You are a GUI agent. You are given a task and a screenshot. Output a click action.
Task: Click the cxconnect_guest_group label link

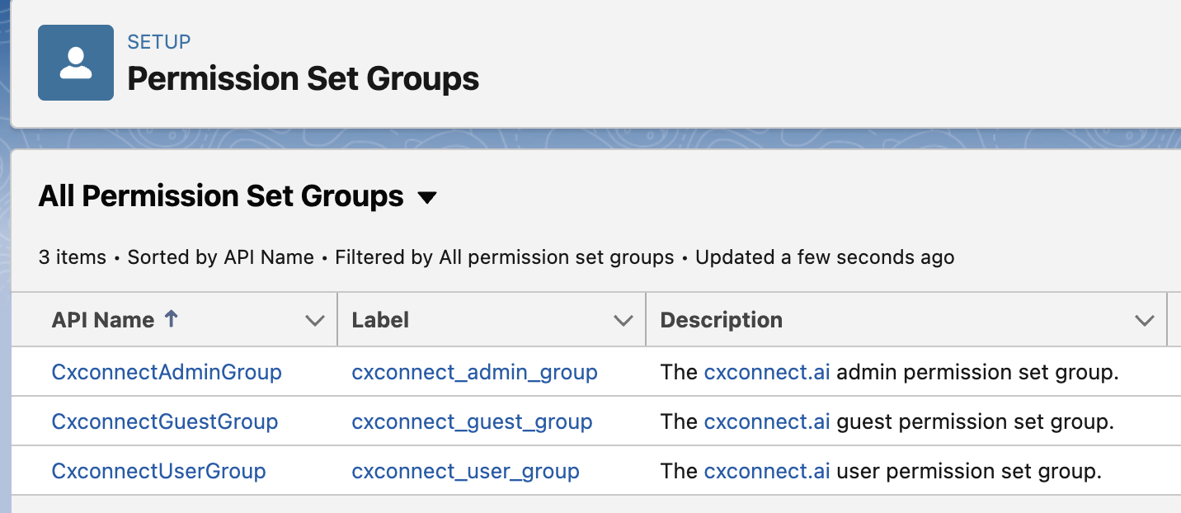[472, 421]
